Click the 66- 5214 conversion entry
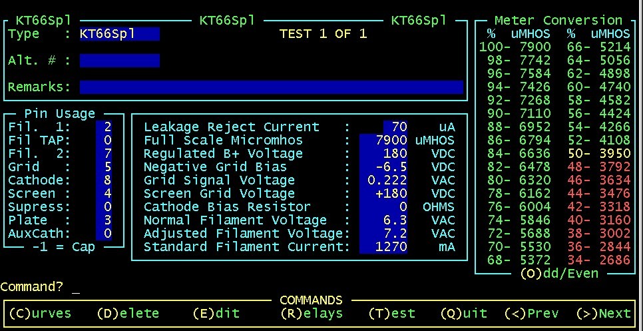This screenshot has height=331, width=643. (x=599, y=47)
